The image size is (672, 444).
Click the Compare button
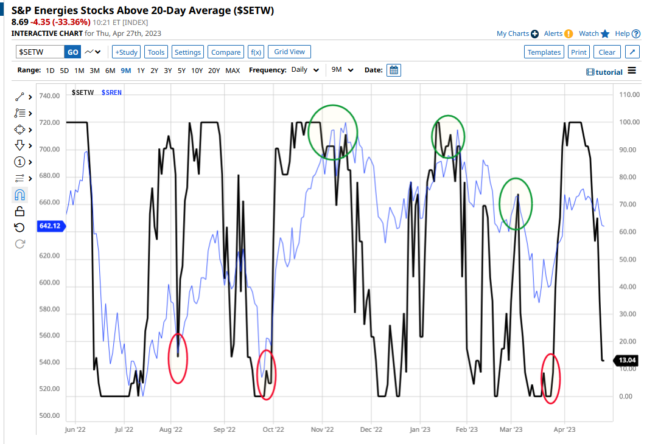(225, 52)
